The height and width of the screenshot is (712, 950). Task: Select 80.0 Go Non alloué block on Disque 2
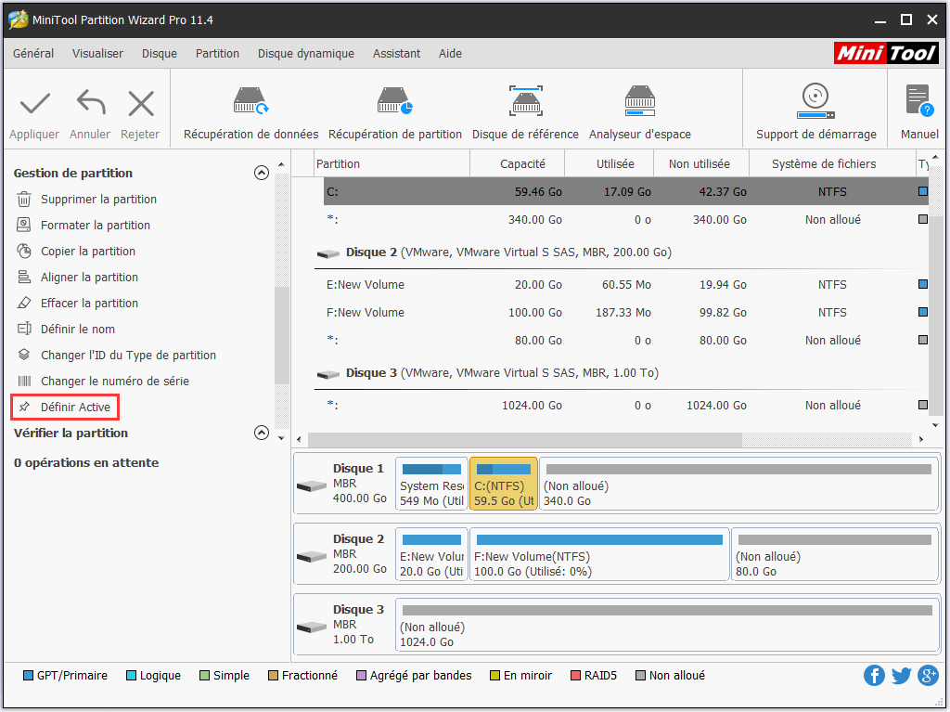point(834,554)
